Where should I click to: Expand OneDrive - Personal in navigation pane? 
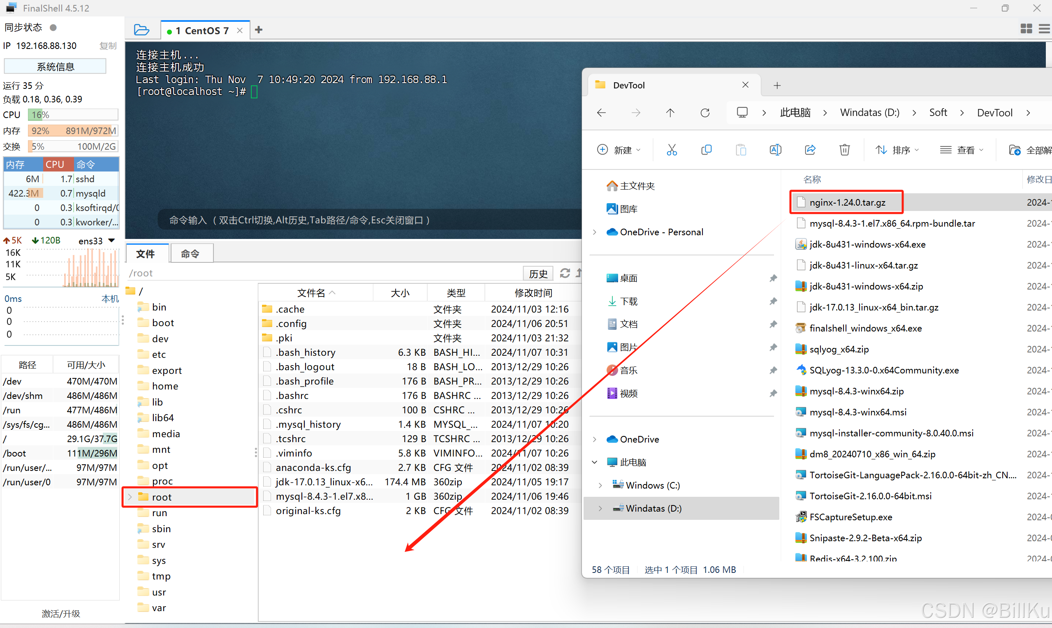[x=595, y=232]
